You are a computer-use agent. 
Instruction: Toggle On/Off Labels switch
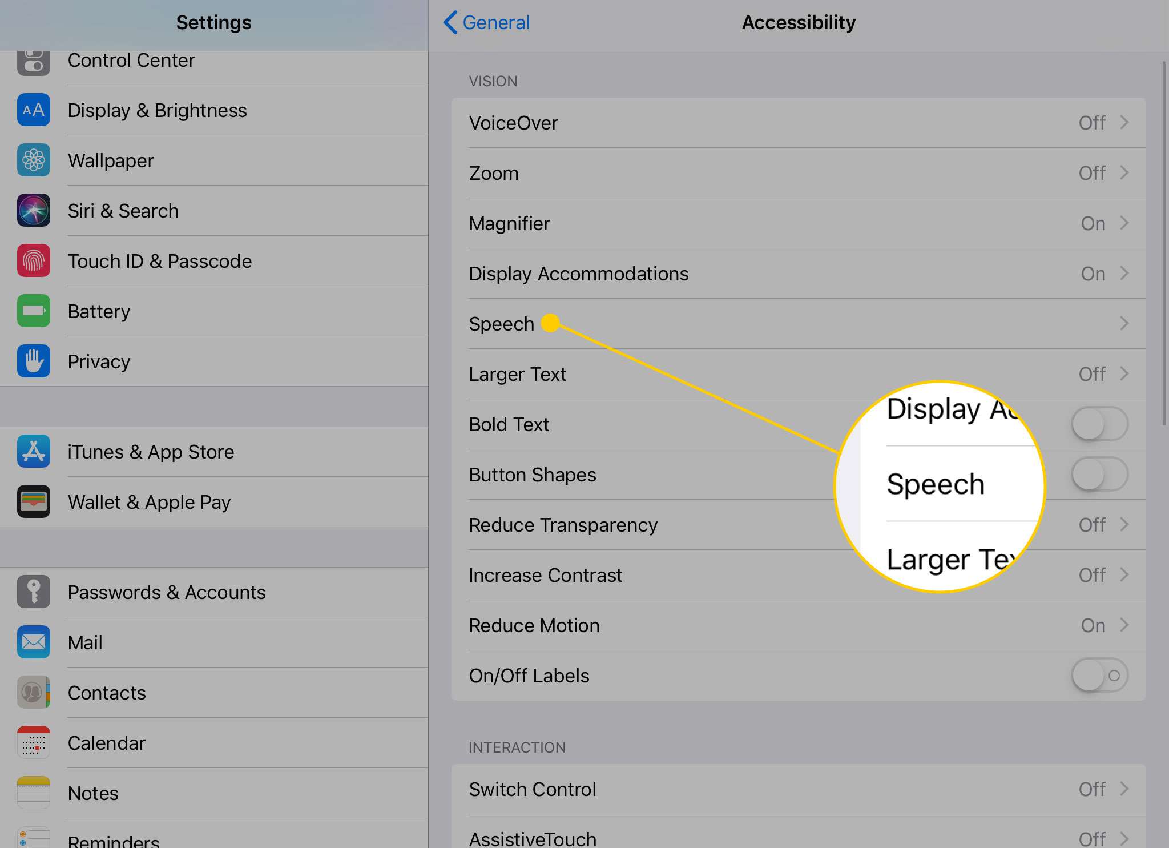coord(1097,676)
